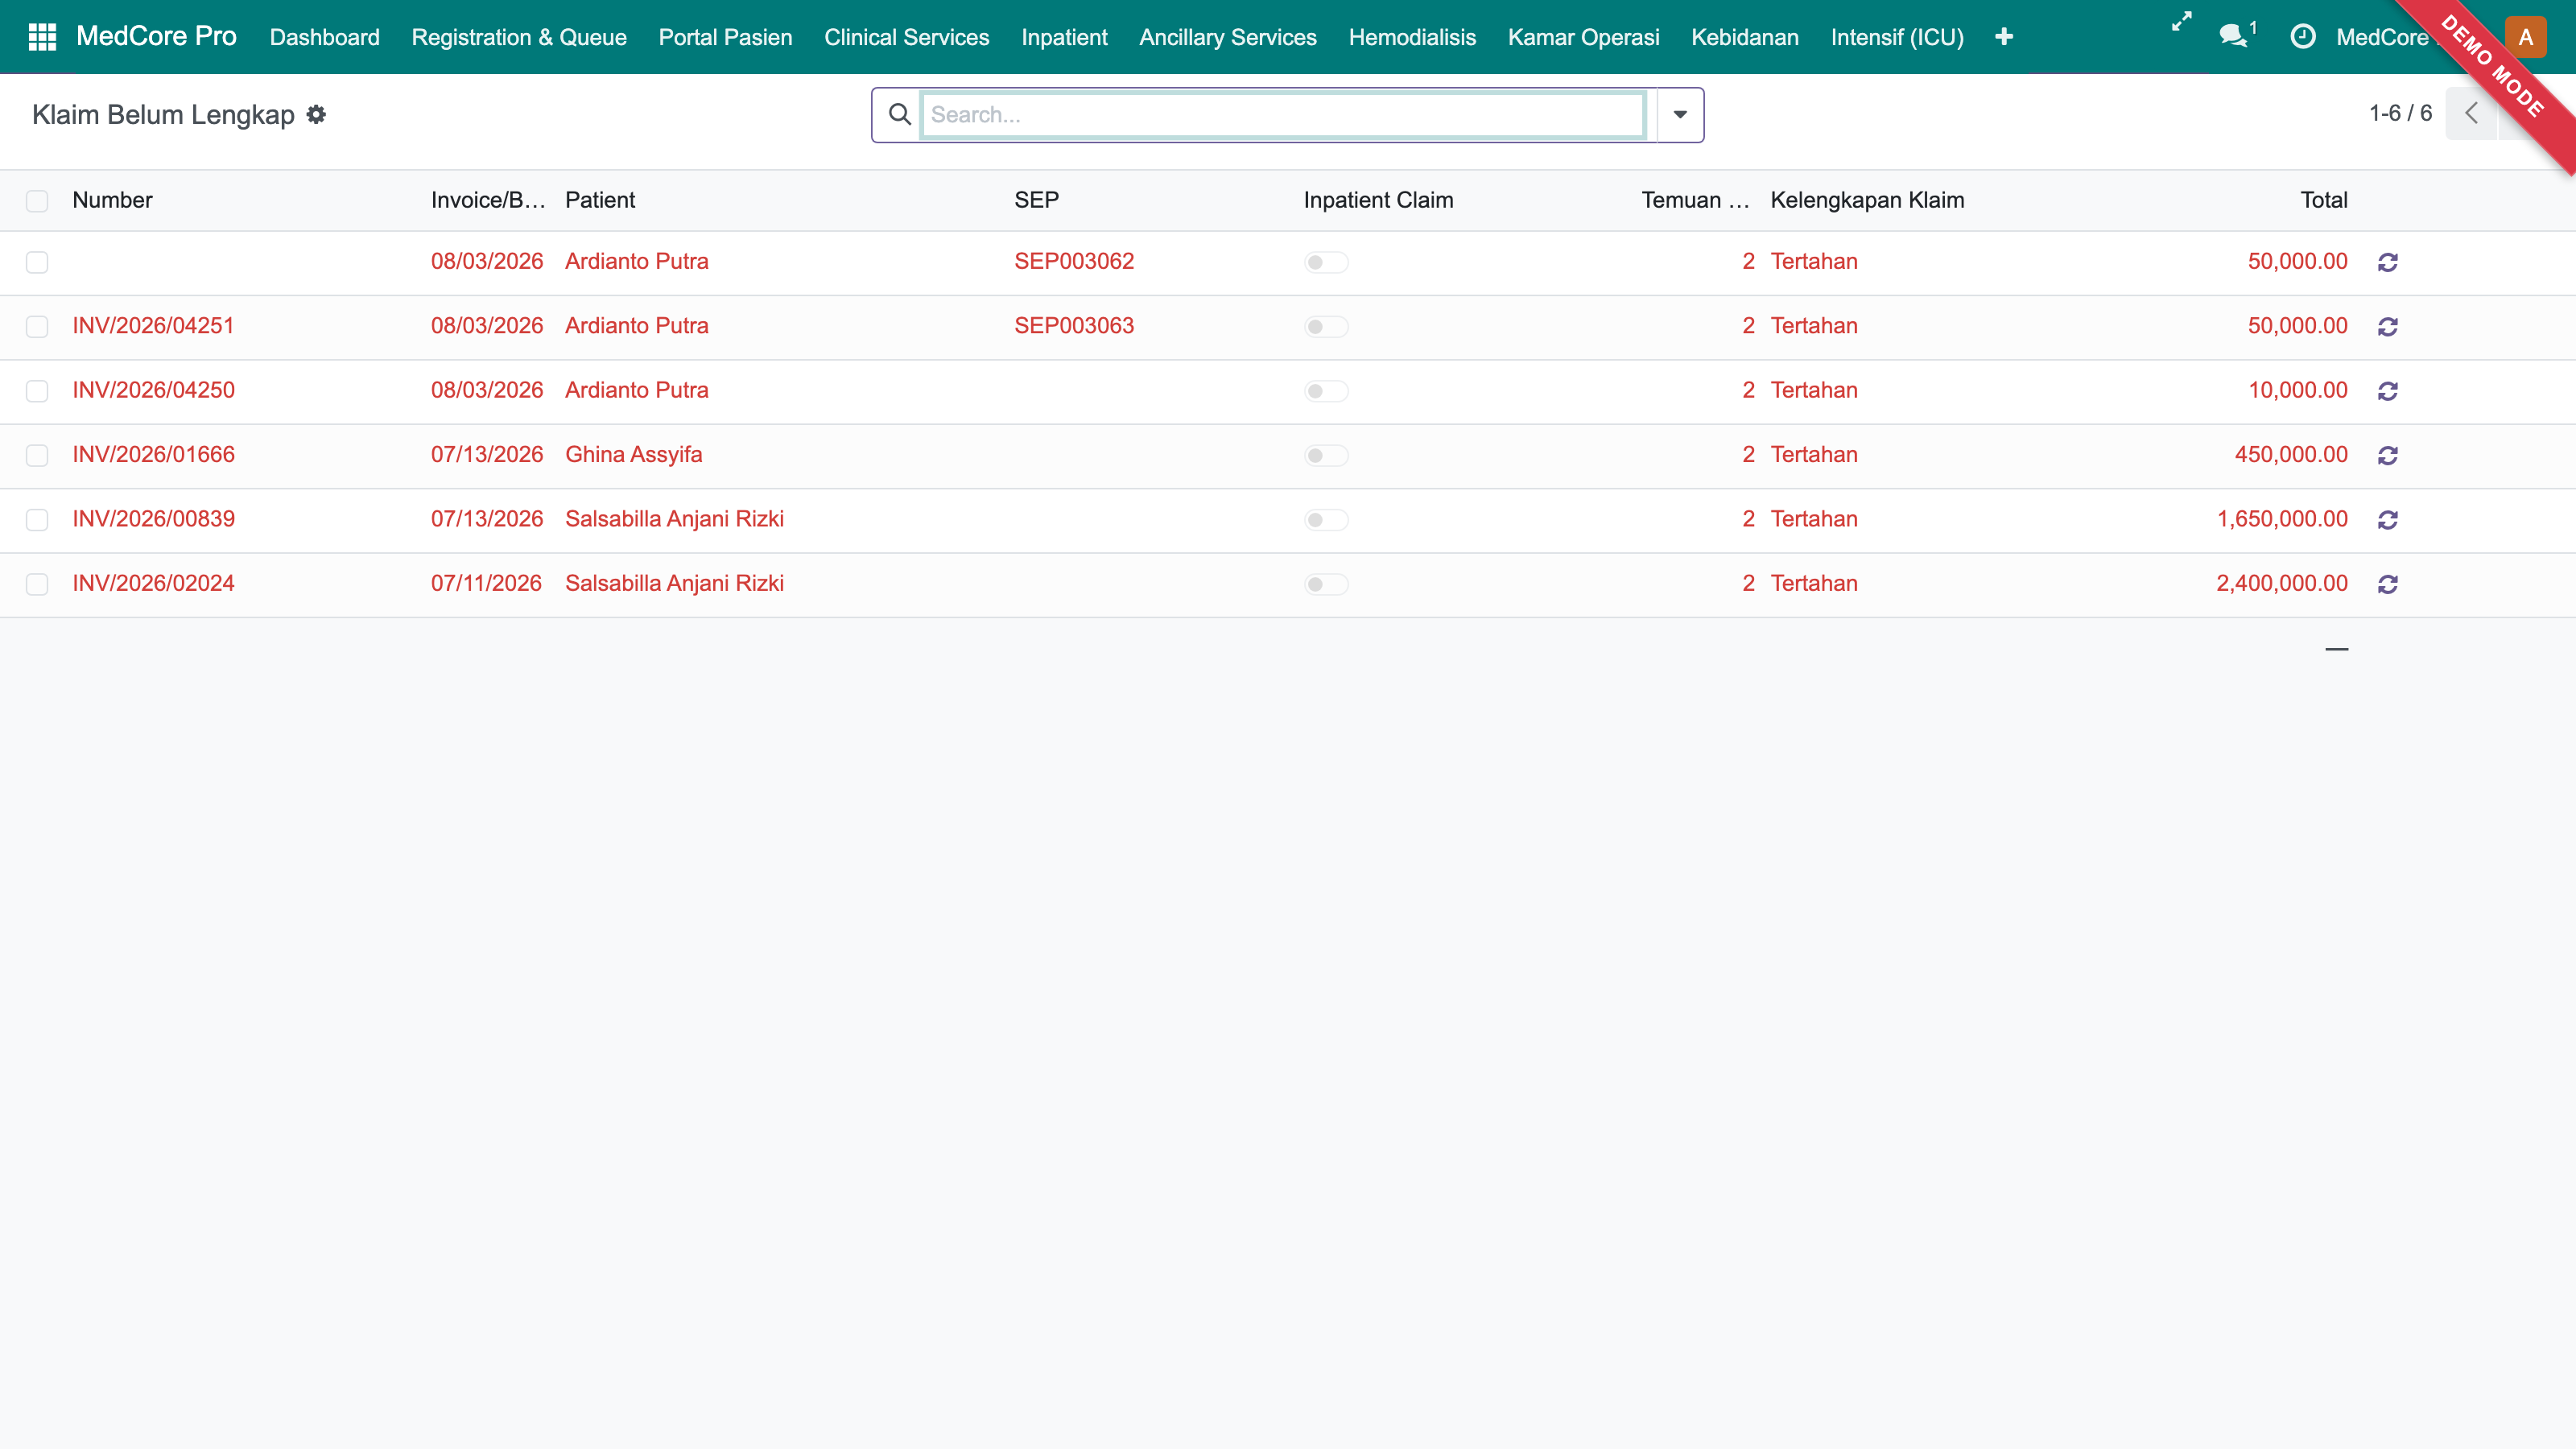Click the gear icon beside Klaim Belum Lengkap

316,115
